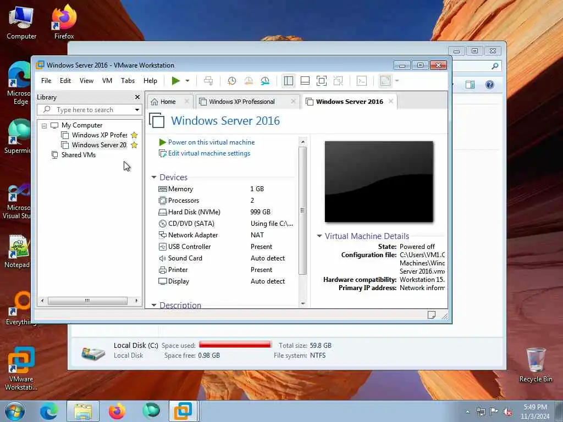The height and width of the screenshot is (422, 563).
Task: Click the message log icon in status bar
Action: [x=432, y=315]
